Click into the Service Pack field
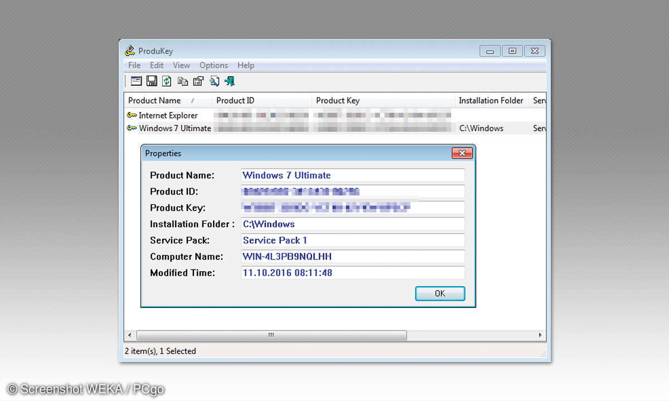The height and width of the screenshot is (401, 669). (352, 240)
